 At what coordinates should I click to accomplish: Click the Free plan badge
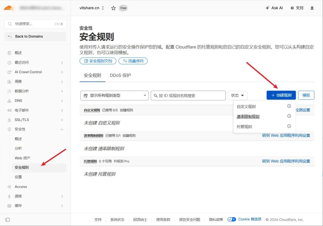point(123,8)
